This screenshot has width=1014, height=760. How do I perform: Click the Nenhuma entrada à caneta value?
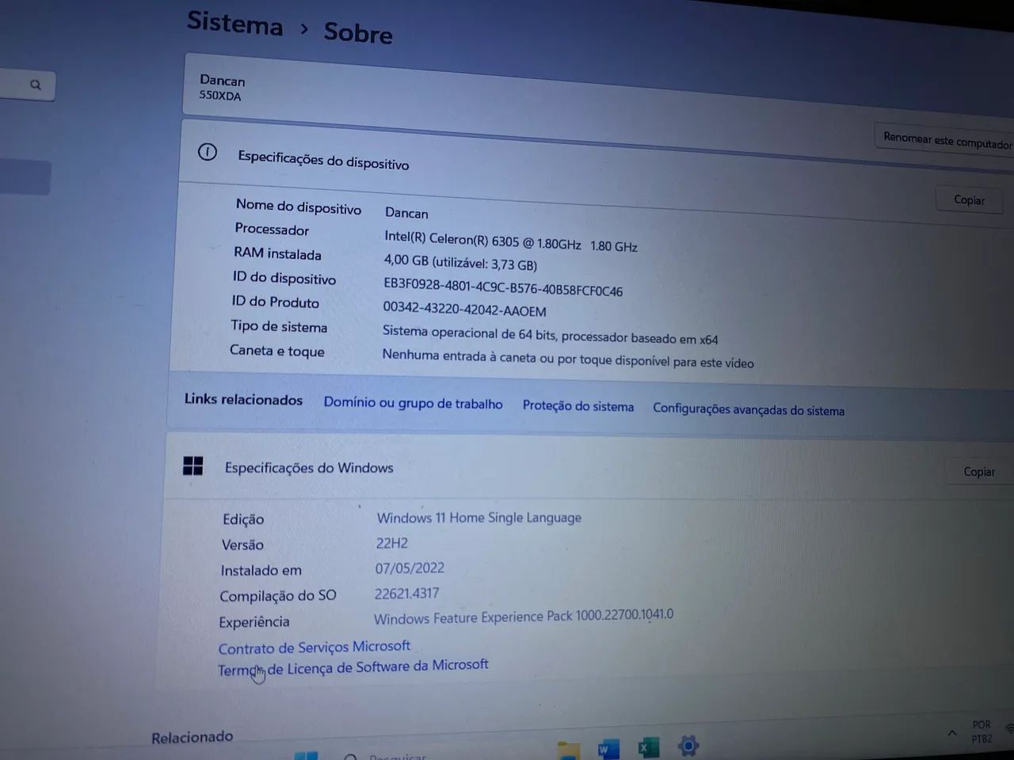click(567, 359)
